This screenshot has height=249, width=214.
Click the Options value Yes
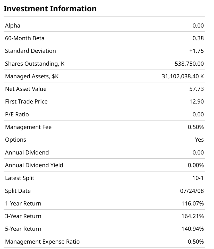click(x=199, y=140)
